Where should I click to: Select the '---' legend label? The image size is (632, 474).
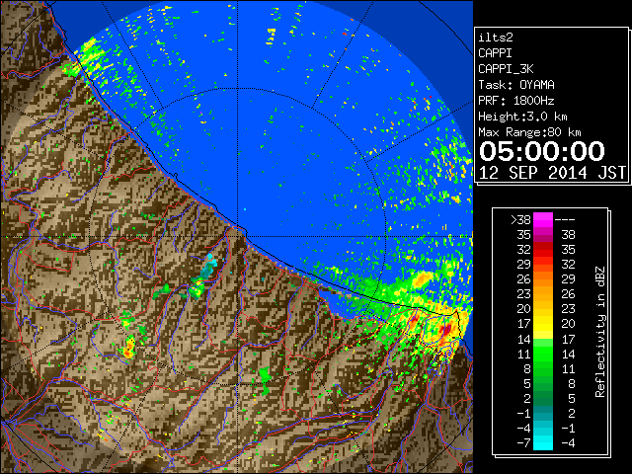pos(565,220)
